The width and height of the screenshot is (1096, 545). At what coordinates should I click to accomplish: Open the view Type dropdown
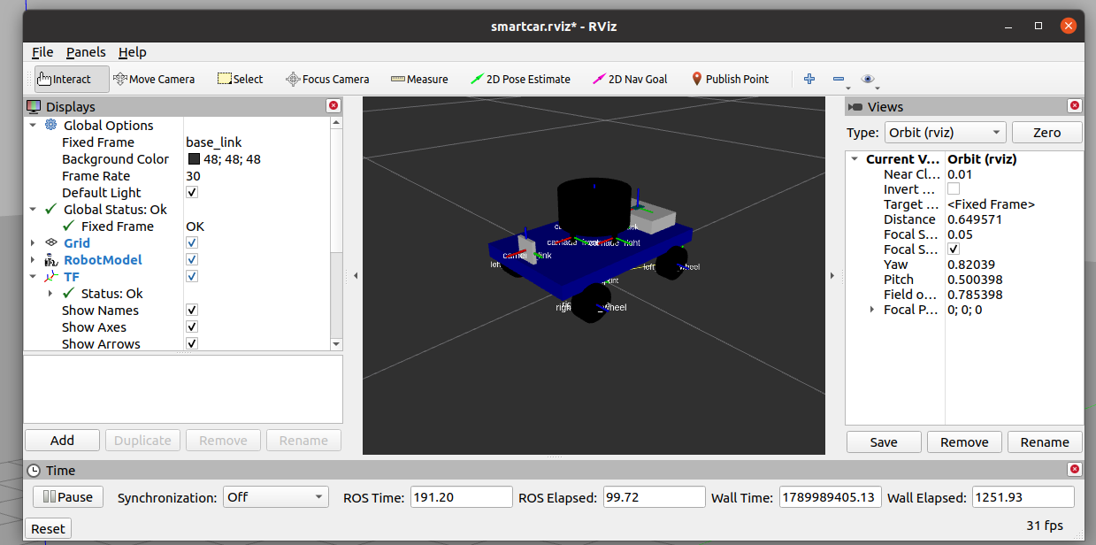[945, 133]
